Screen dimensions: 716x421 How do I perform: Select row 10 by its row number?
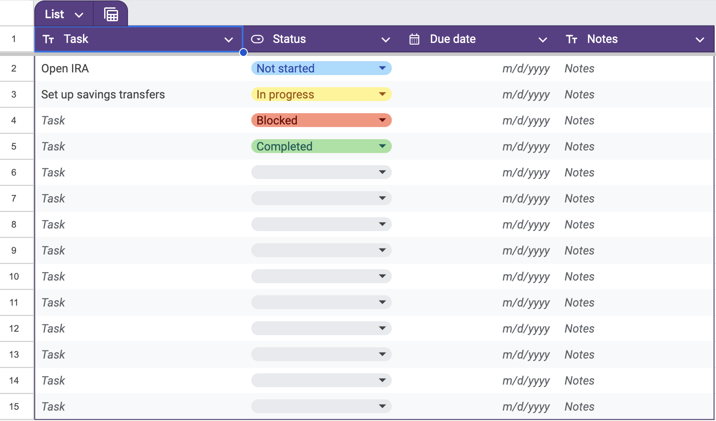pos(14,277)
